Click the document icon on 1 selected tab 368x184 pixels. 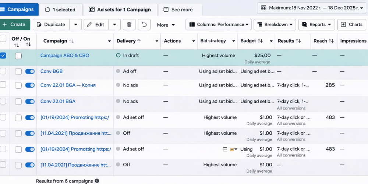pos(47,10)
